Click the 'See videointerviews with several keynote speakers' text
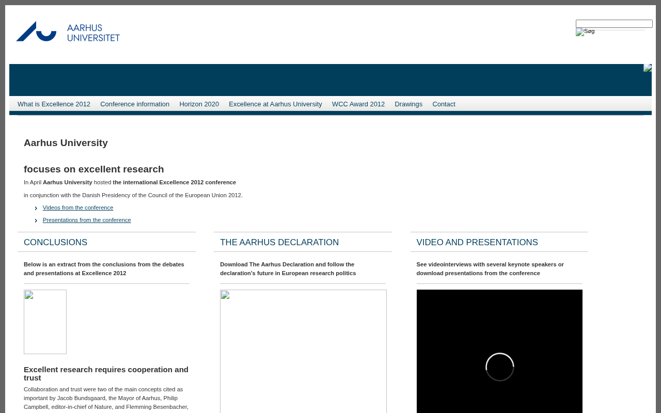661x413 pixels. pyautogui.click(x=490, y=269)
